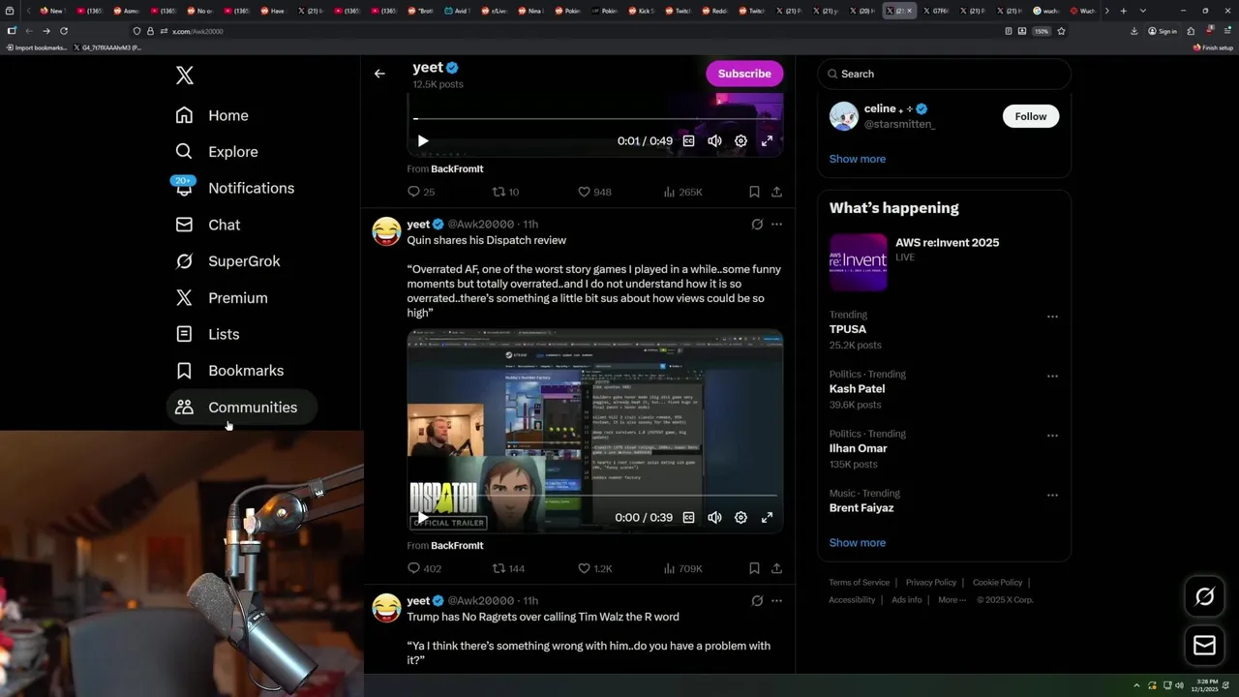
Task: Enter fullscreen on the 0:39 Dispatch video
Action: (x=767, y=517)
